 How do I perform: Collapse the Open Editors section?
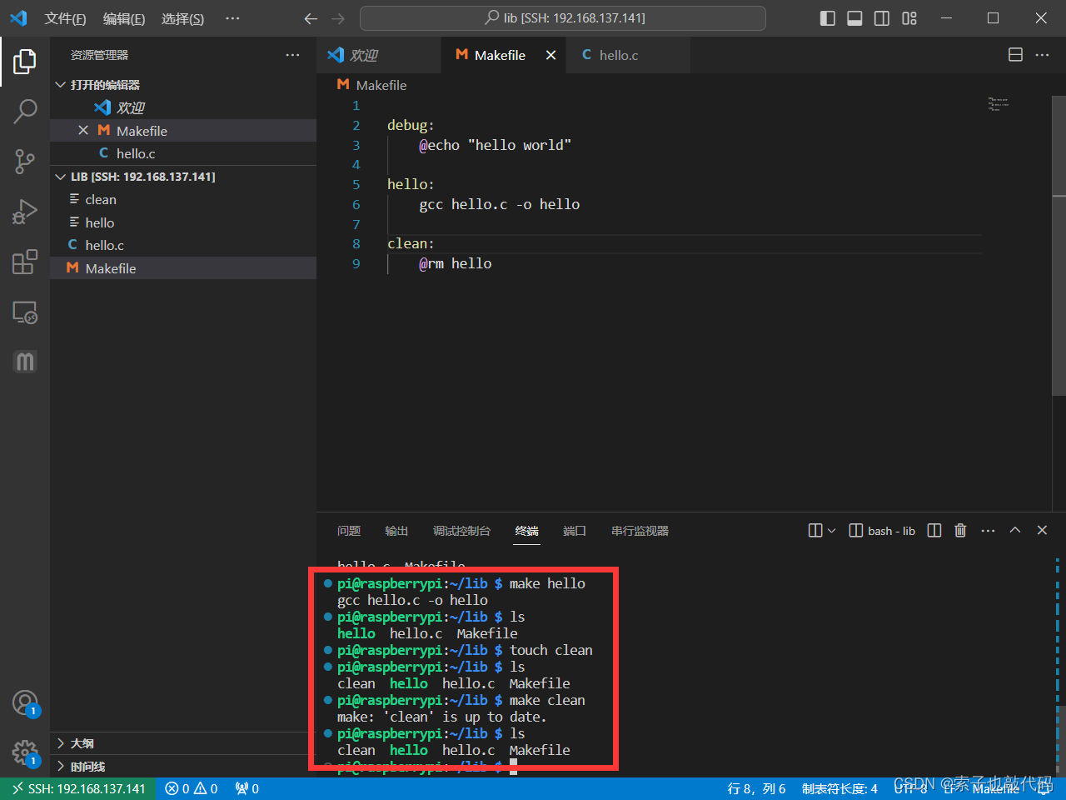click(x=183, y=84)
